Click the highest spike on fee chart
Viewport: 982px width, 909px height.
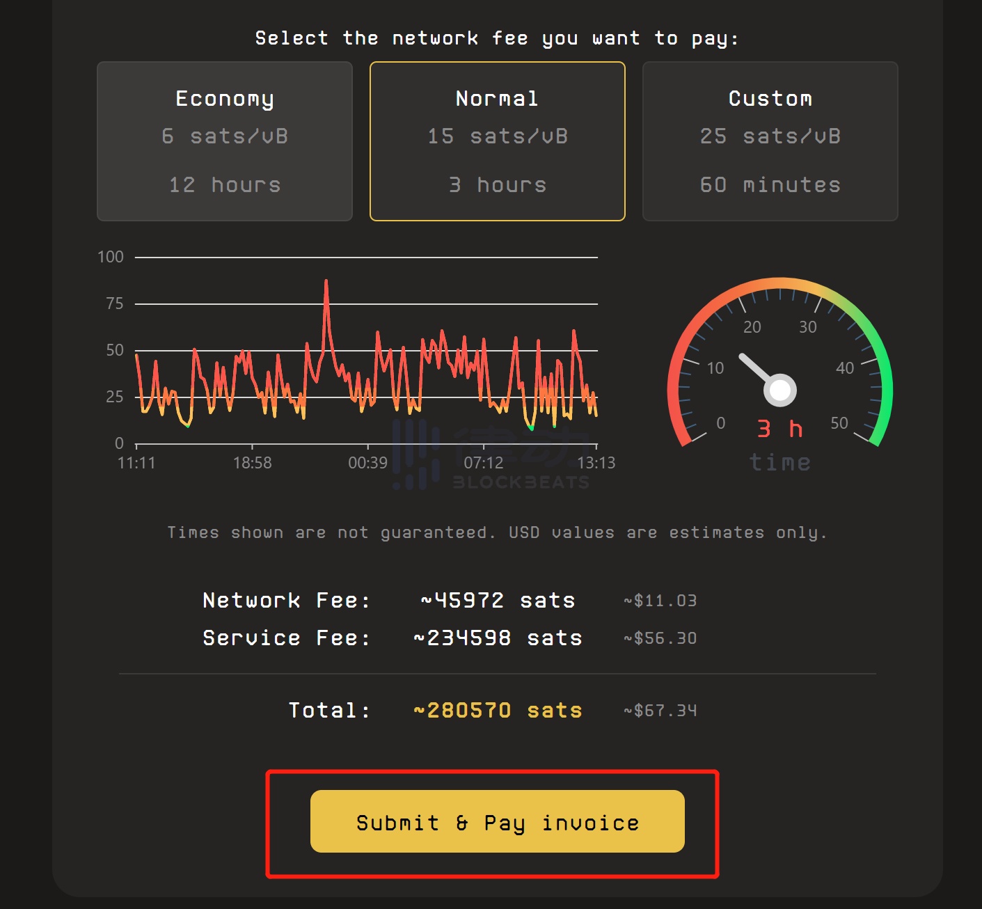(x=326, y=282)
